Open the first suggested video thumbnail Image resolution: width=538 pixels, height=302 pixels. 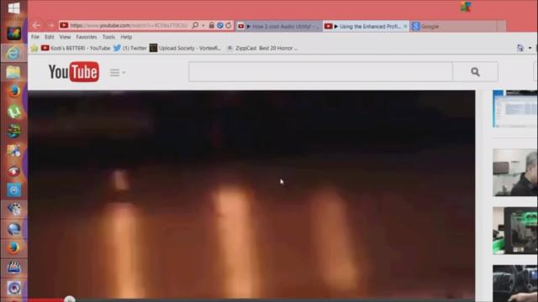tap(515, 109)
